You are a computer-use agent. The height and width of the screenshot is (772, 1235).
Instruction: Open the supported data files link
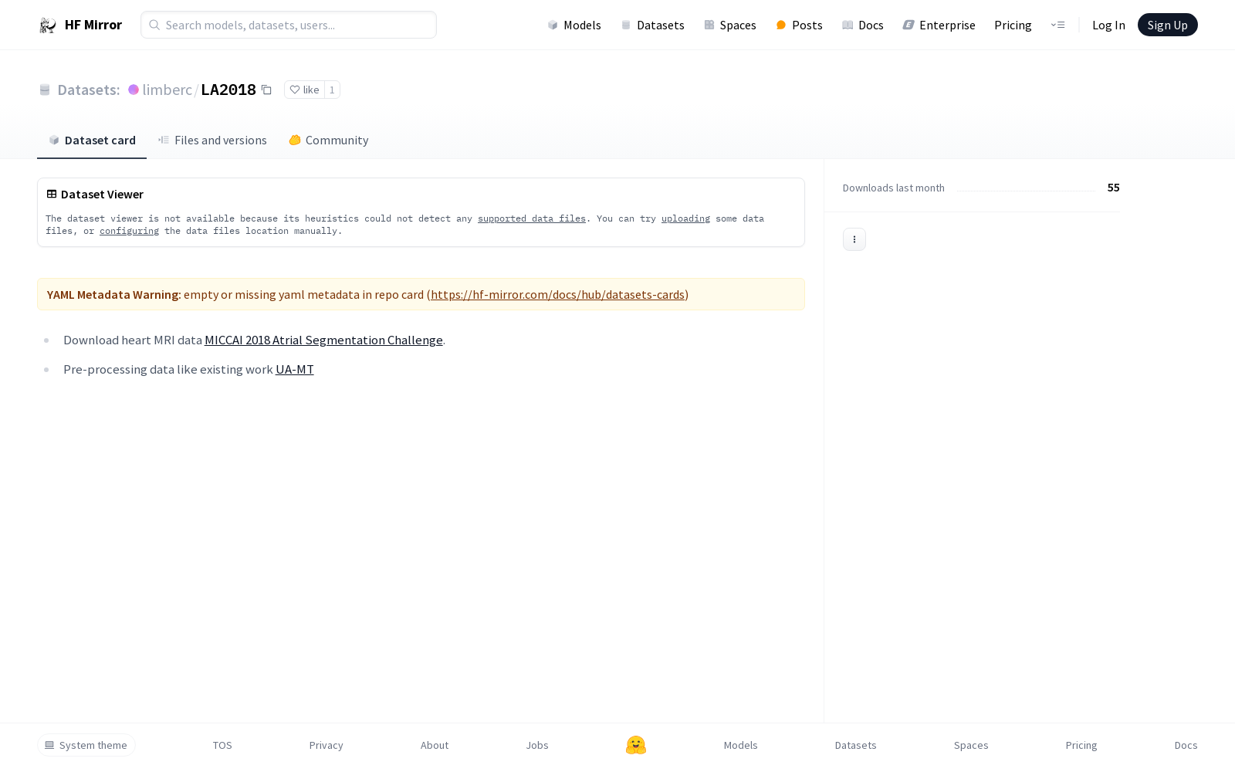(x=532, y=218)
